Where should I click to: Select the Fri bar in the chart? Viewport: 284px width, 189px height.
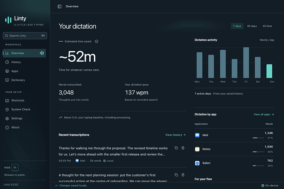(x=246, y=63)
